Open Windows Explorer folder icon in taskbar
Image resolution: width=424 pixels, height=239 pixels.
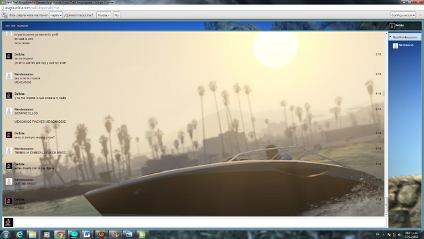[x=32, y=234]
